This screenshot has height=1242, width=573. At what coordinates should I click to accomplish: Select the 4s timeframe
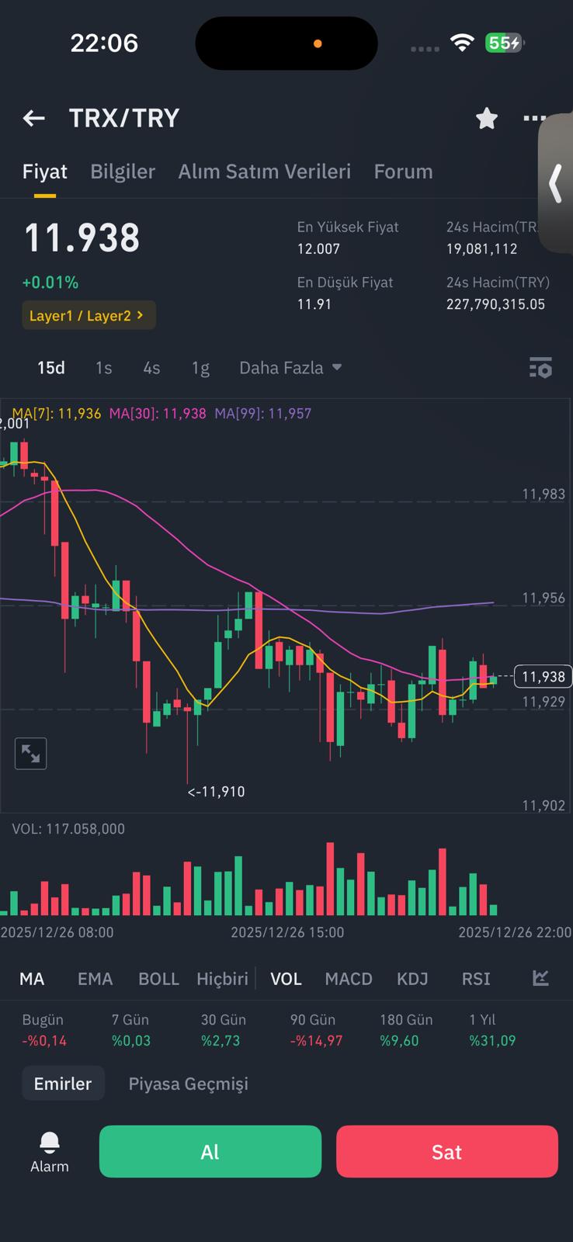[x=151, y=367]
